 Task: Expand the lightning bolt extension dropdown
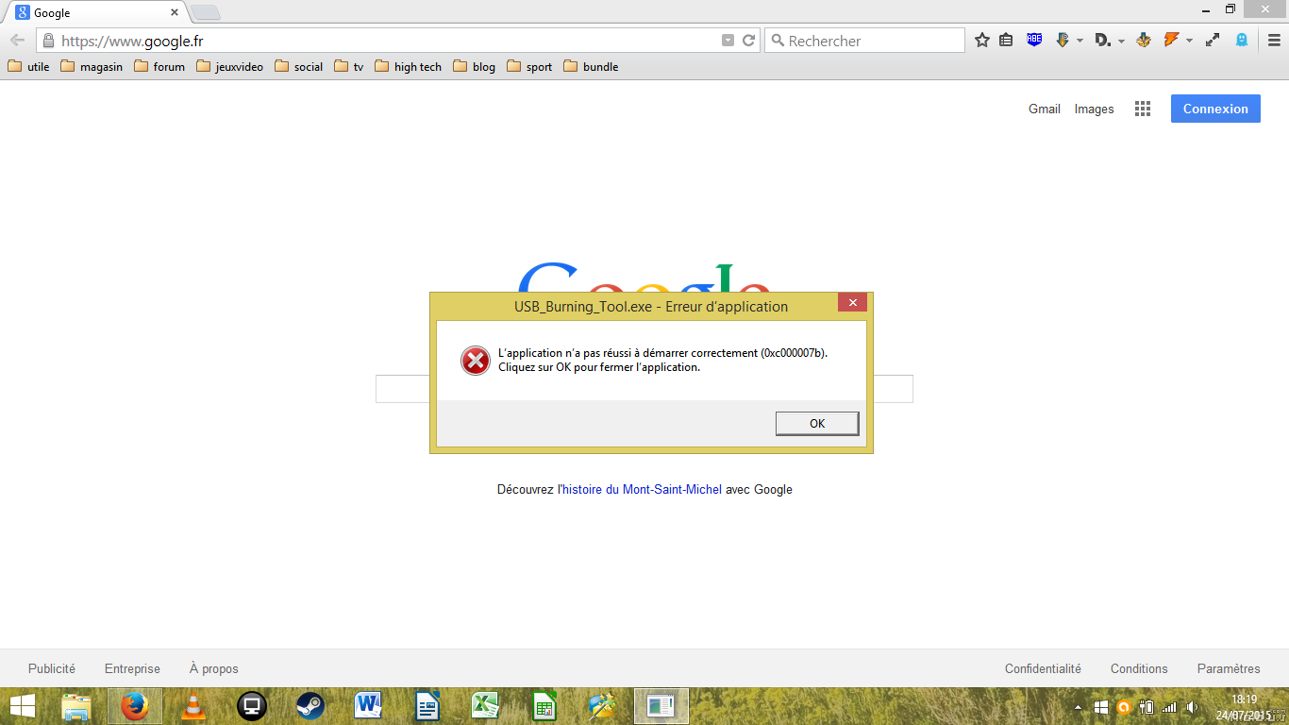coord(1189,42)
